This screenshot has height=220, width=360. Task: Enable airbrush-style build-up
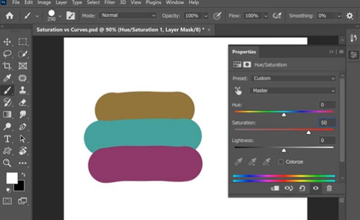click(x=277, y=16)
